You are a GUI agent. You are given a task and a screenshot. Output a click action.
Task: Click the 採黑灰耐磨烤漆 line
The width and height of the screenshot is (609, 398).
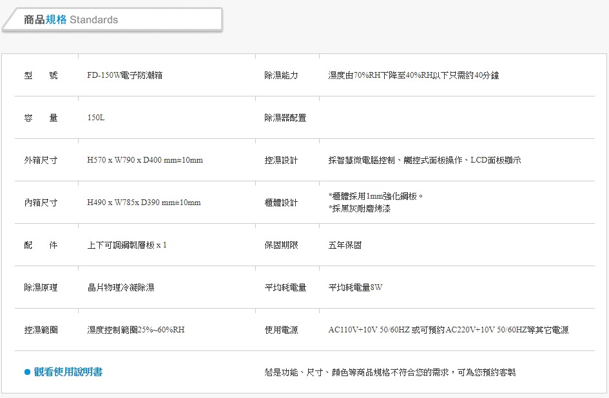click(x=360, y=209)
